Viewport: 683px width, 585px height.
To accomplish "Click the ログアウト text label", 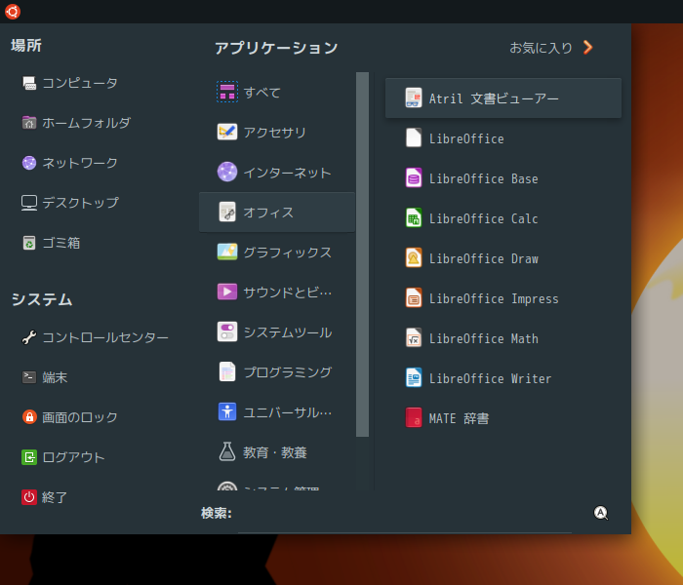I will point(73,457).
